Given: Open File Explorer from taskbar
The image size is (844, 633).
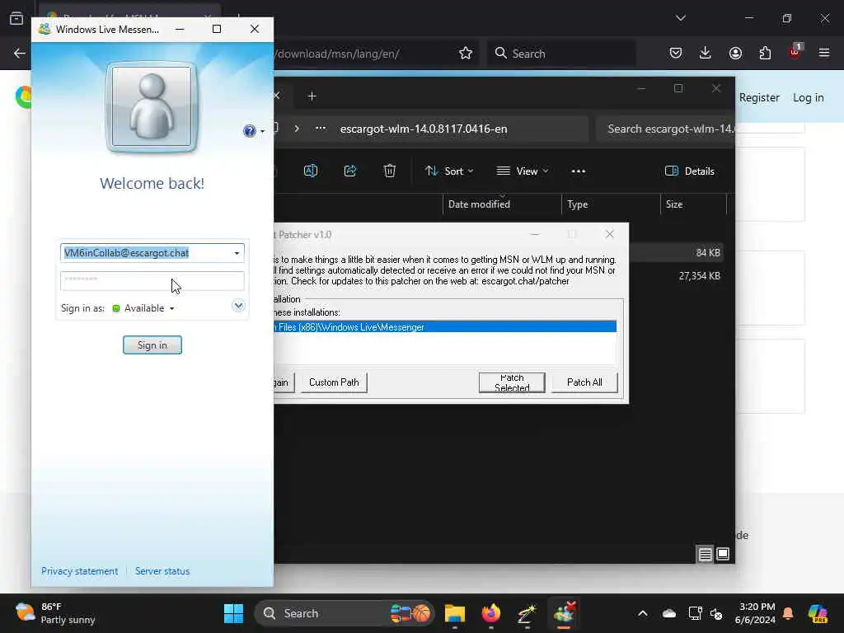Looking at the screenshot, I should [x=455, y=613].
